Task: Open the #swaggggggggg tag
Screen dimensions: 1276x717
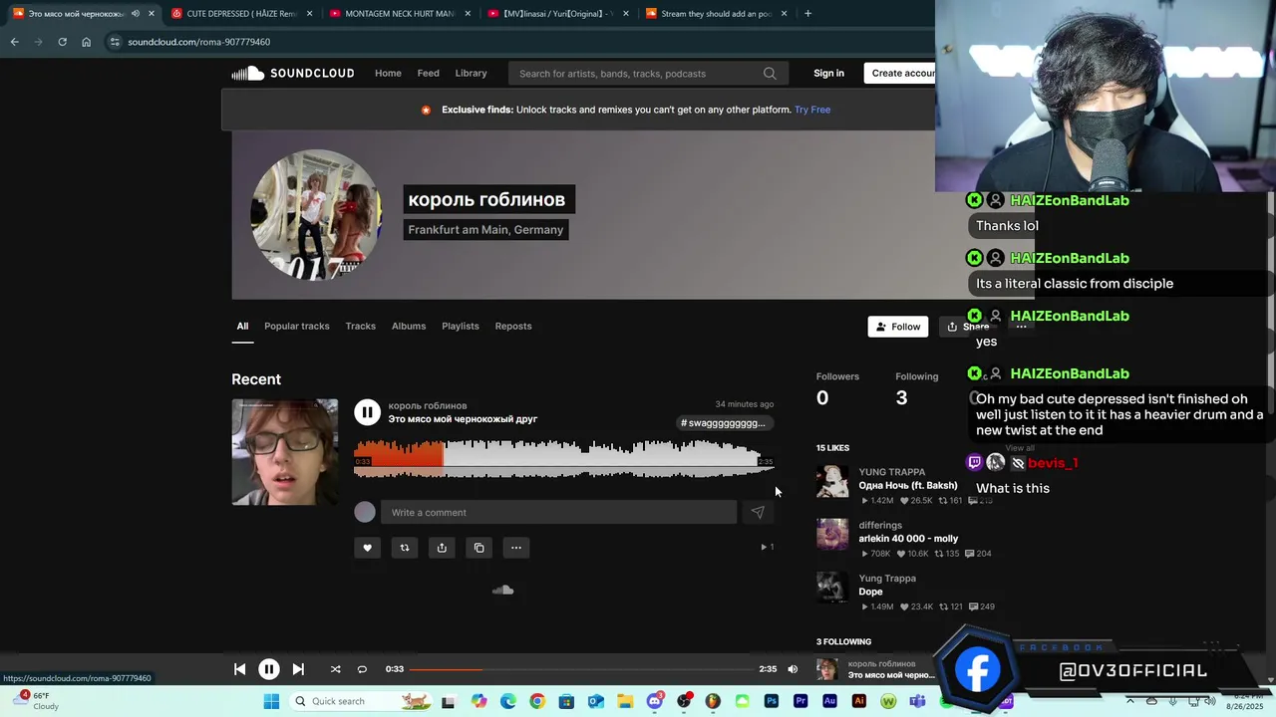Action: [x=723, y=423]
